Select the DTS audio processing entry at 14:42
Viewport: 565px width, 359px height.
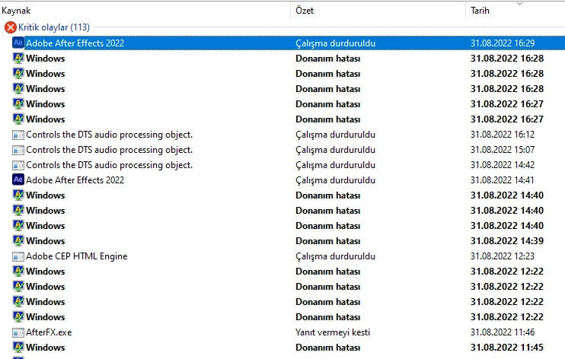[109, 165]
